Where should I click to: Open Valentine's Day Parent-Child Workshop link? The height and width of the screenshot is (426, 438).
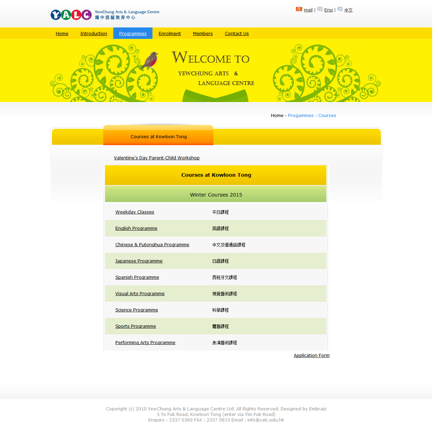[157, 158]
